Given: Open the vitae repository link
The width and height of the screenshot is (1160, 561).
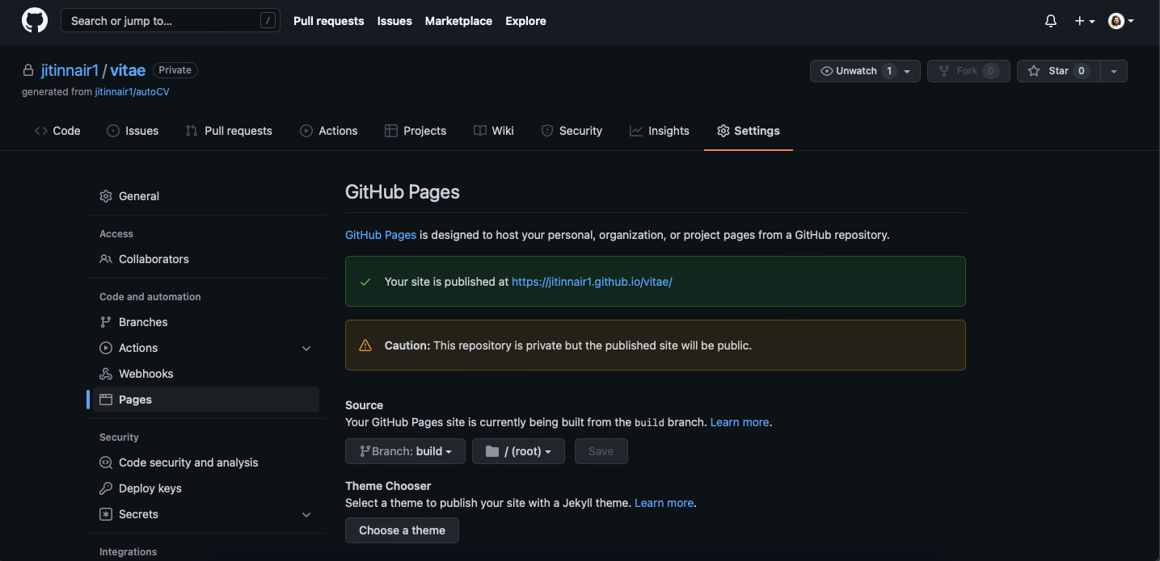Looking at the screenshot, I should [128, 70].
